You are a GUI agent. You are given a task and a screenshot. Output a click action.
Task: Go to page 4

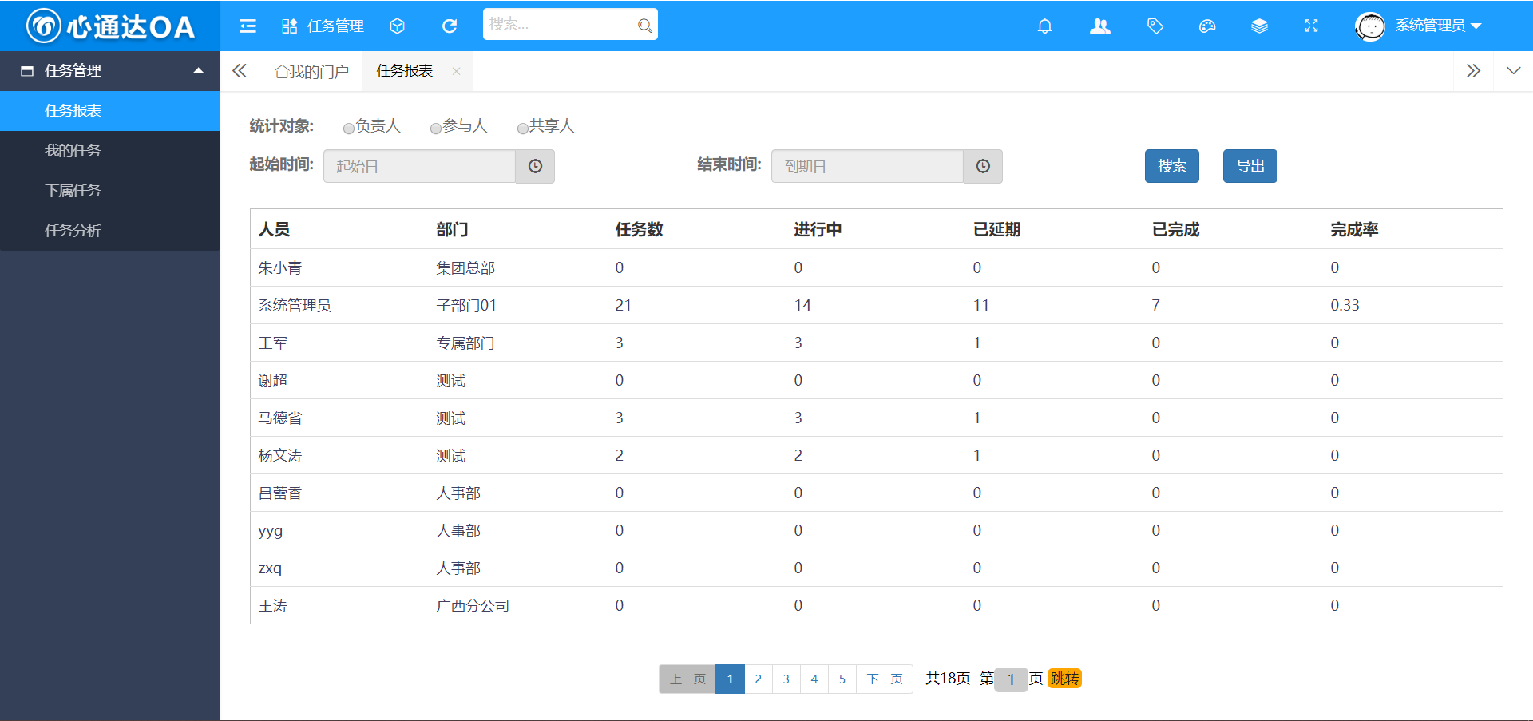coord(814,679)
